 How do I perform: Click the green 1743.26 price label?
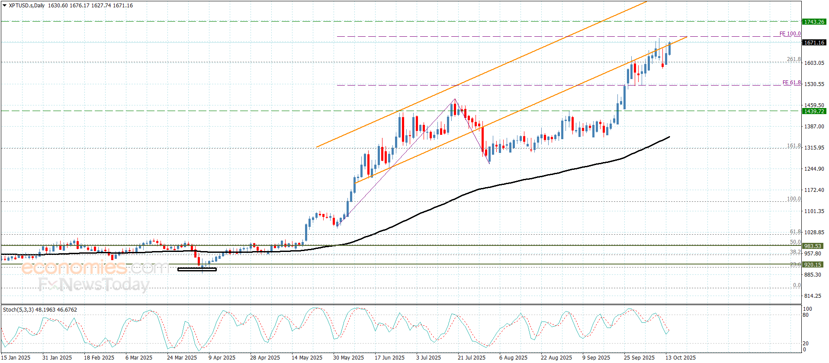(x=814, y=22)
